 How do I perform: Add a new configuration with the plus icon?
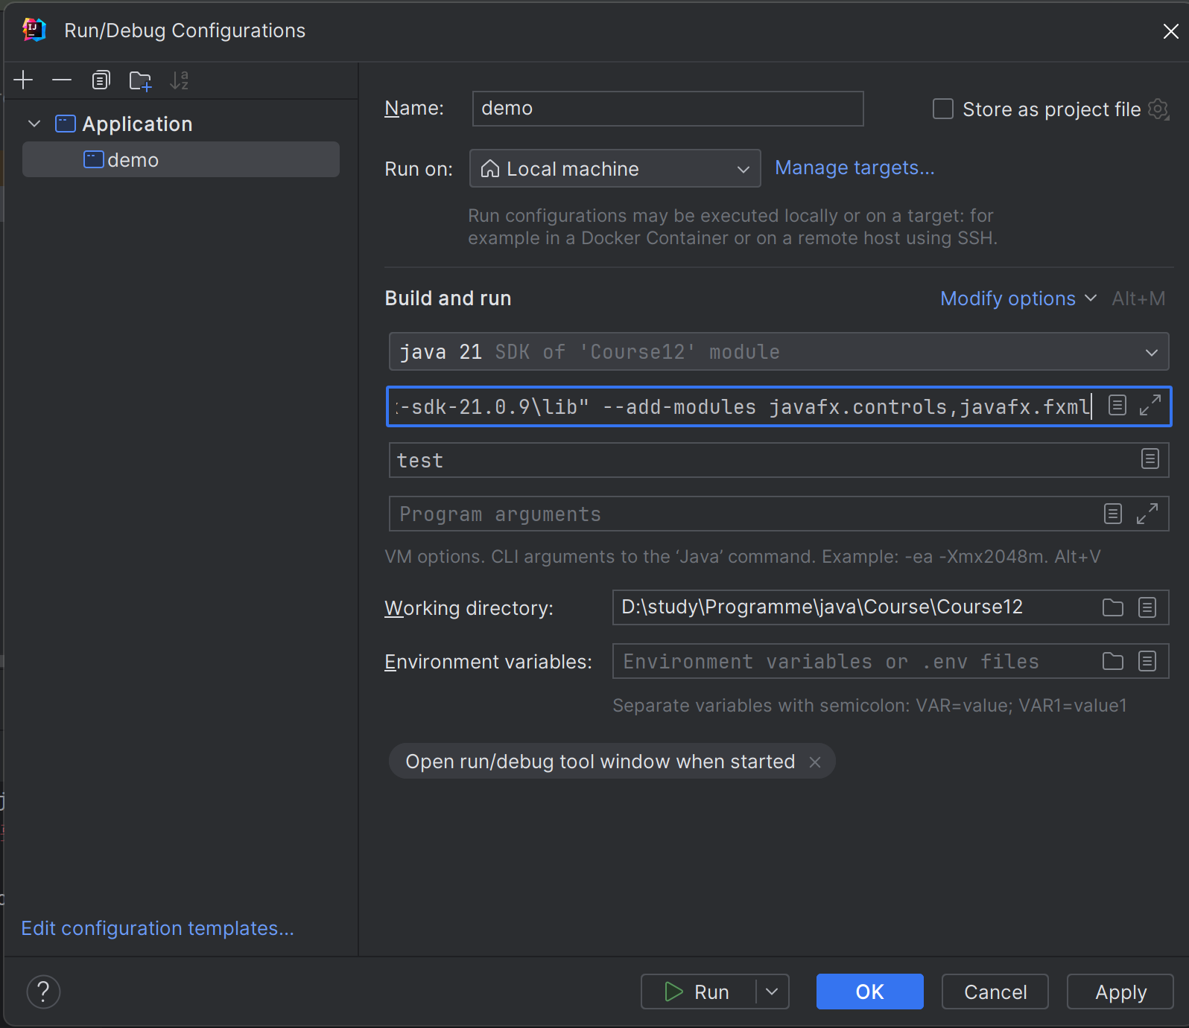pos(24,80)
